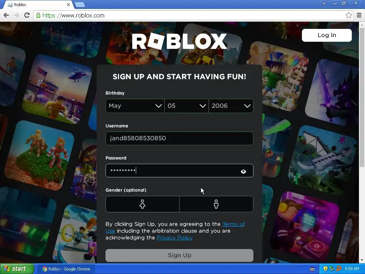Close the Roblox tab
Screen dimensions: 365x274
68,5
